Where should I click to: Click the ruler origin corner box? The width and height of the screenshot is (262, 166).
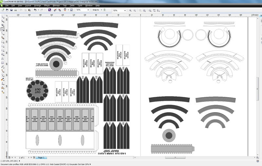coord(7,15)
